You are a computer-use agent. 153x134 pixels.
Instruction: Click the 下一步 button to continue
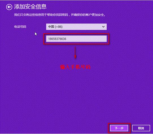[x=119, y=128]
